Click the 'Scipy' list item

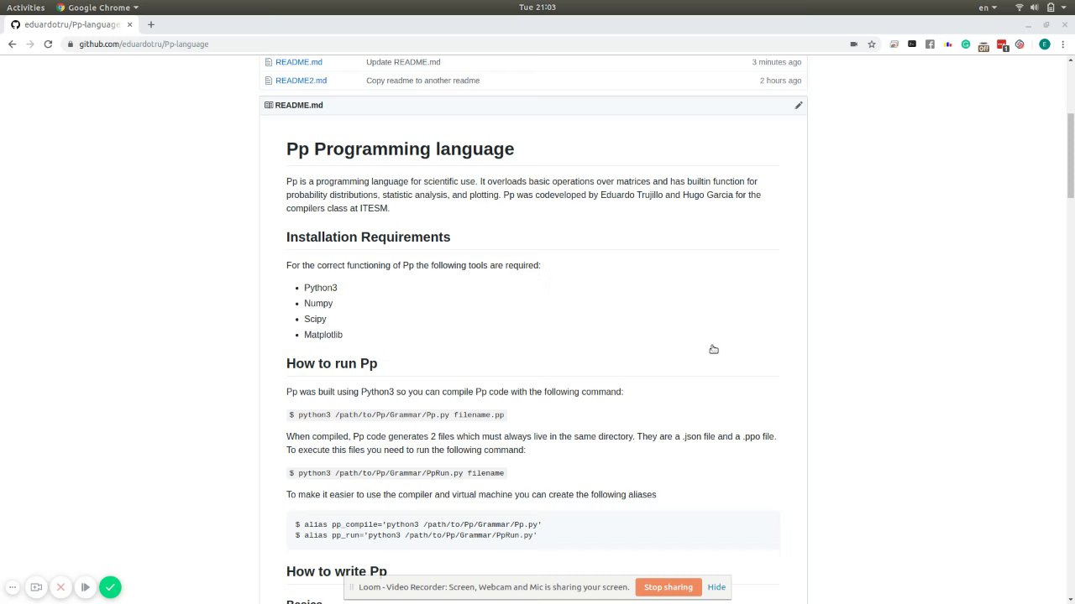[315, 319]
